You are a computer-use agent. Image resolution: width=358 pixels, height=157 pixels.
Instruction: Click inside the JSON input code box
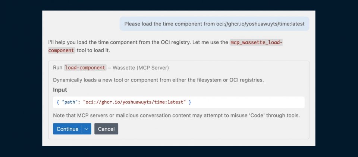242,102
